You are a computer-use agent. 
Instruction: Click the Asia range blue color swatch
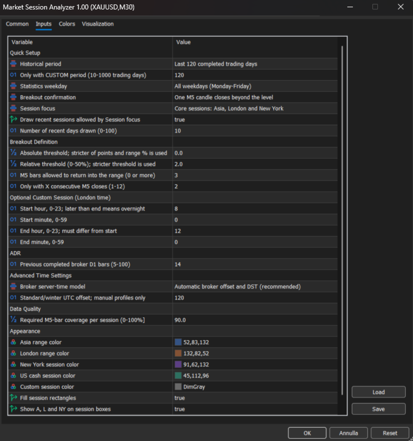tap(178, 342)
